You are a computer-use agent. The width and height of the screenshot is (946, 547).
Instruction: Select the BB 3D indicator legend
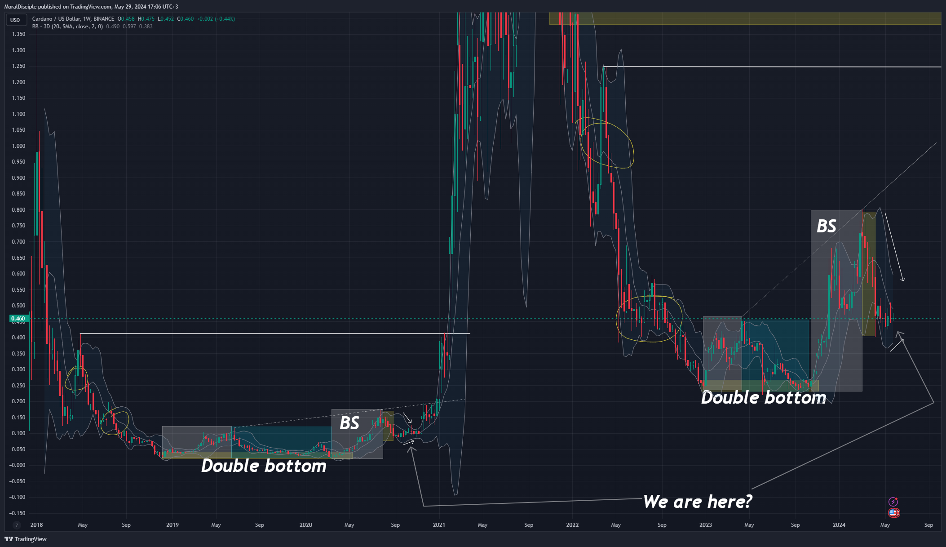[x=67, y=27]
